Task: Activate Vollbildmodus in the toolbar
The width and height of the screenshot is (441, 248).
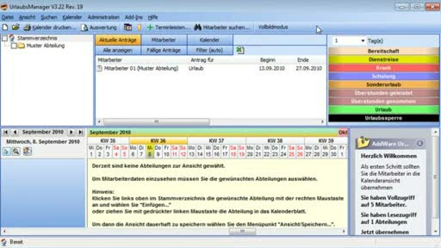Action: pos(273,27)
